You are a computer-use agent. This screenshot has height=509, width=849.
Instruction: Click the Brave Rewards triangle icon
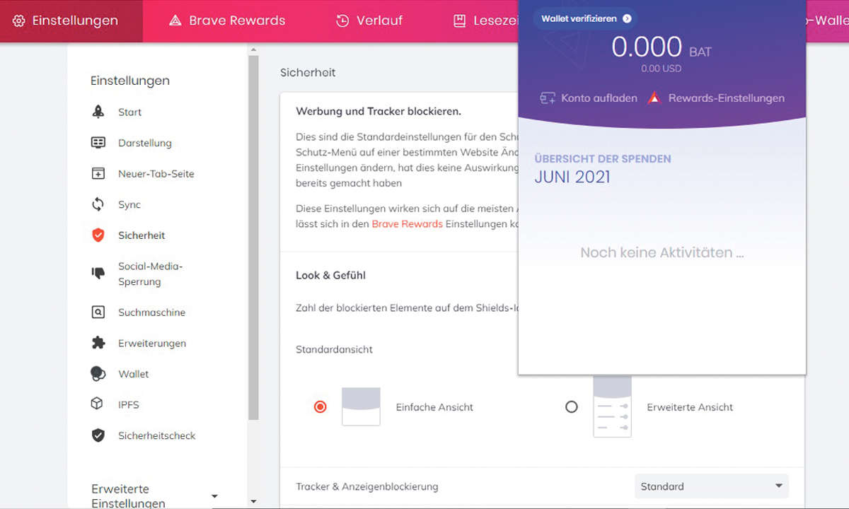pyautogui.click(x=175, y=21)
